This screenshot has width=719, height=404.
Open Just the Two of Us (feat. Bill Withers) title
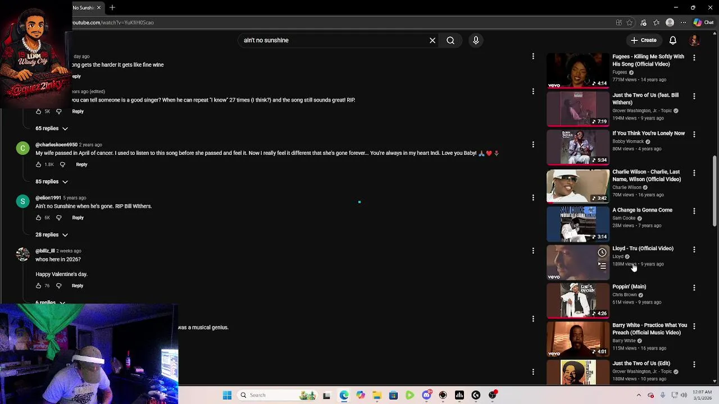(645, 99)
